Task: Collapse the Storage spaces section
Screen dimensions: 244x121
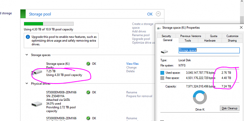Action: coord(27,55)
